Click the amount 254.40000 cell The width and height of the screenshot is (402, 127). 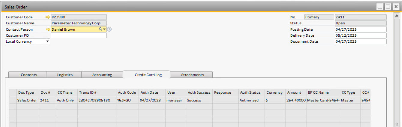tap(296, 100)
